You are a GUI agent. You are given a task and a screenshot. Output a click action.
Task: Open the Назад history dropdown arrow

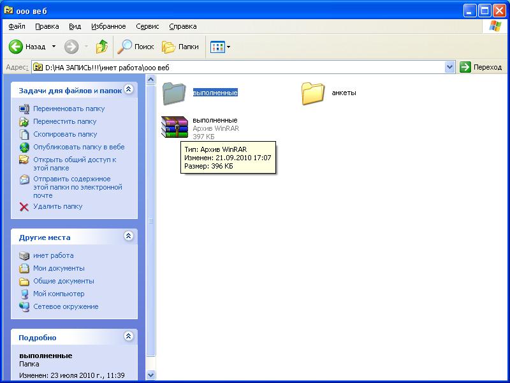(54, 47)
